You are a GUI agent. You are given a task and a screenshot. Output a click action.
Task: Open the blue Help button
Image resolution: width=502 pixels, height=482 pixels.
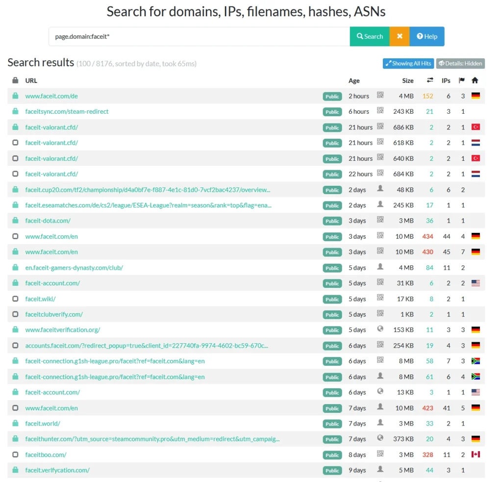pos(427,36)
